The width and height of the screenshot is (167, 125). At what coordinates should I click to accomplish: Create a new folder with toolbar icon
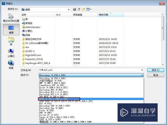(83, 9)
